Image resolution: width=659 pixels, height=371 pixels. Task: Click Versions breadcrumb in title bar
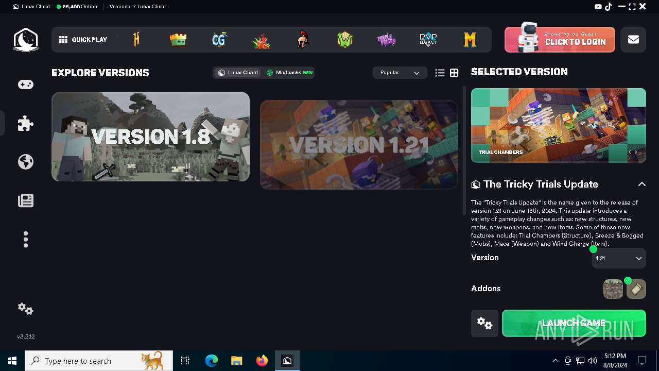click(x=120, y=7)
